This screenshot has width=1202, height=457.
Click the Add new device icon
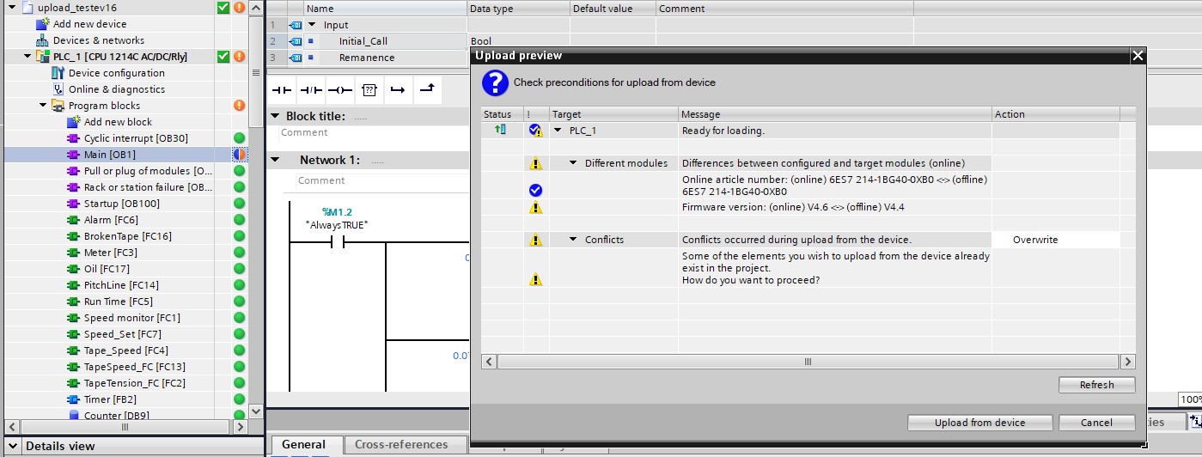42,24
